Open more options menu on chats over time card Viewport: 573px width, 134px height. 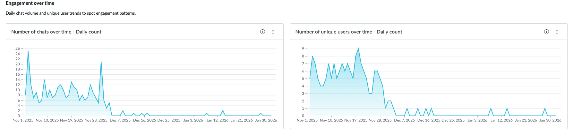coord(273,32)
